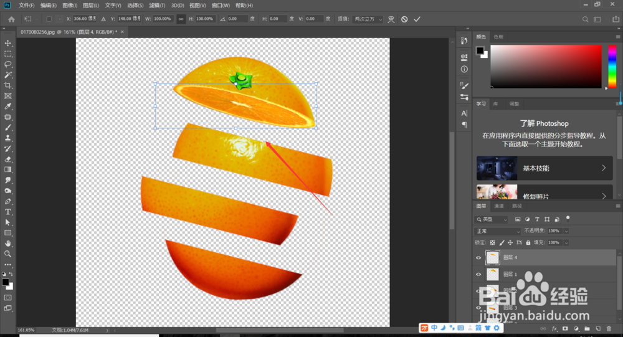Image resolution: width=623 pixels, height=337 pixels.
Task: Select the Eraser tool
Action: (8, 159)
